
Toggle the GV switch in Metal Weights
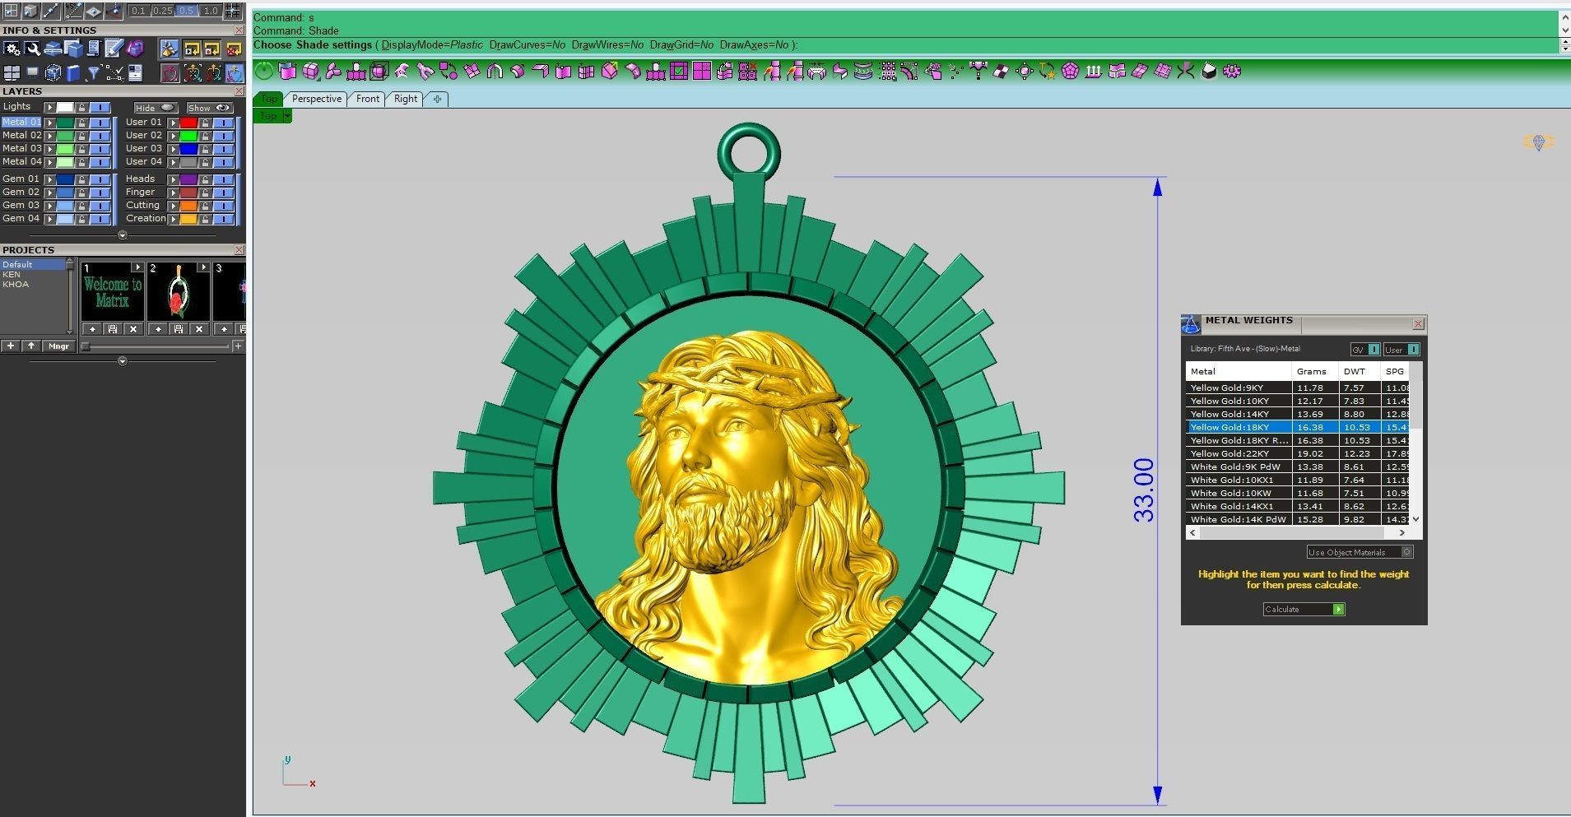[x=1365, y=350]
